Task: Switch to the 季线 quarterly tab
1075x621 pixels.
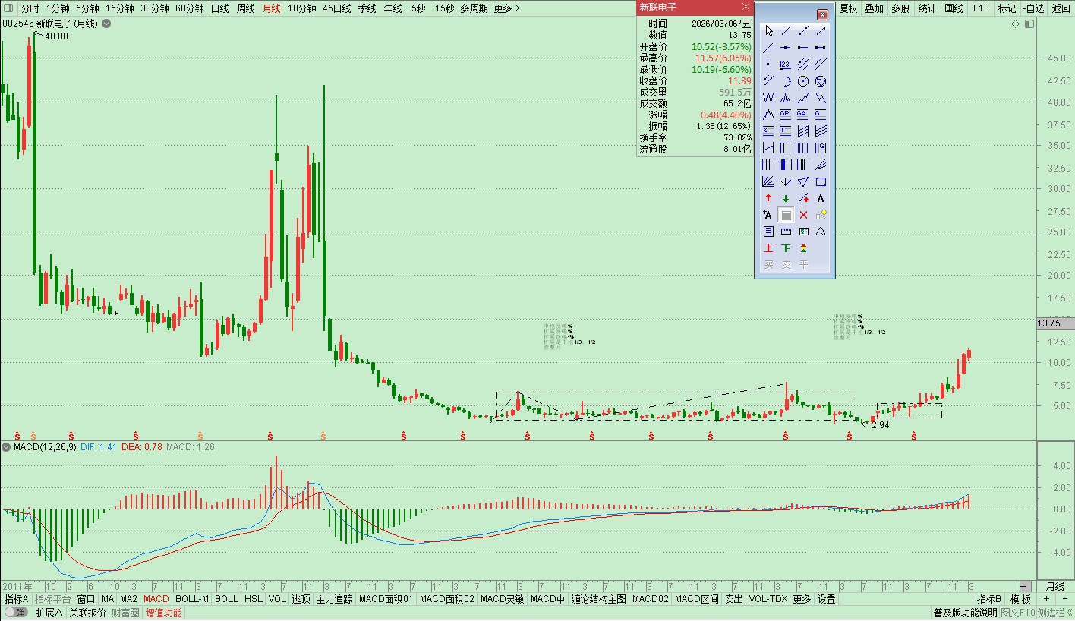Action: coord(367,8)
